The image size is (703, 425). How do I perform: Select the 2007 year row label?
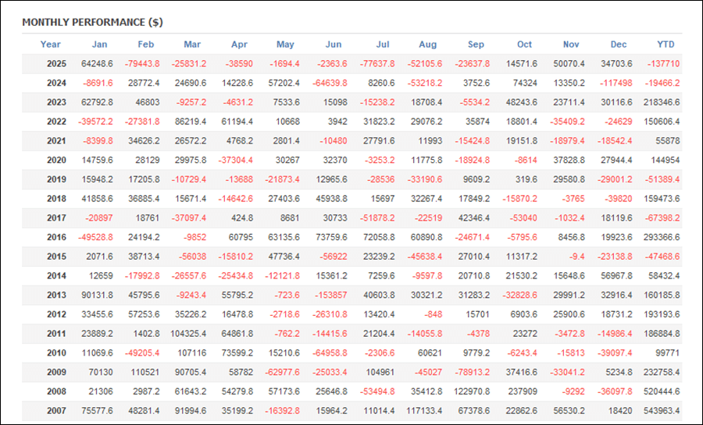(55, 411)
